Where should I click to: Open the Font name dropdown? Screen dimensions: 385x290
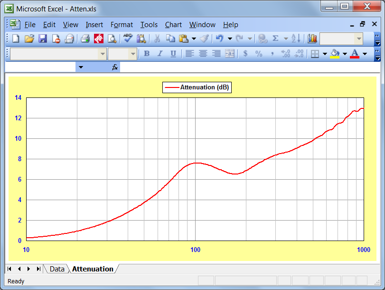103,54
